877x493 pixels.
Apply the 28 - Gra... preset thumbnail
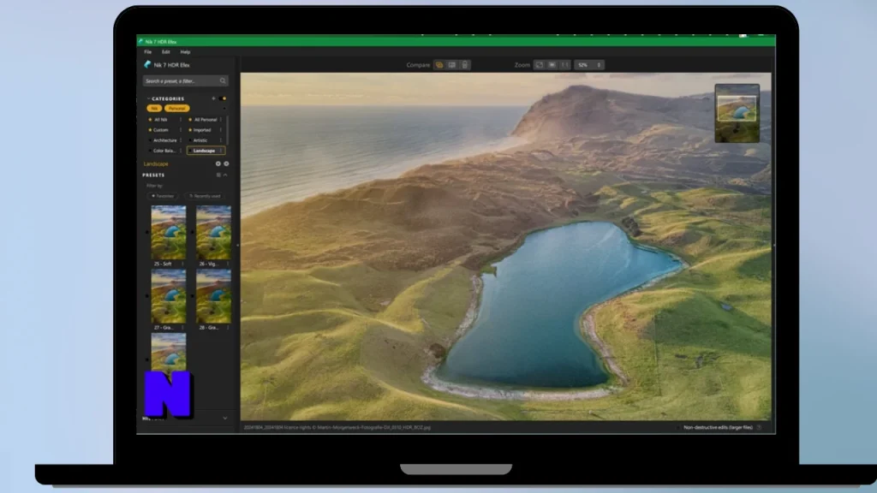213,296
